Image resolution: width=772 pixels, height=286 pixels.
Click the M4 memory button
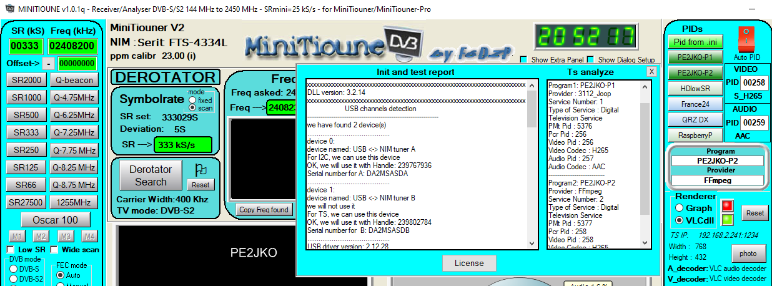coord(89,236)
